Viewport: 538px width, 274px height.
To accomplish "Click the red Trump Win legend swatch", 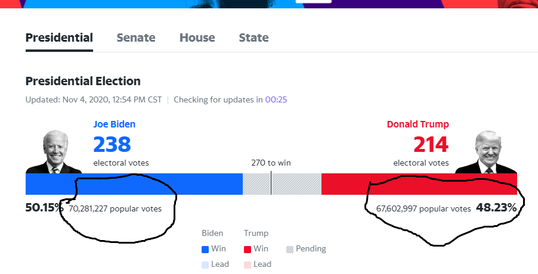I will [248, 249].
